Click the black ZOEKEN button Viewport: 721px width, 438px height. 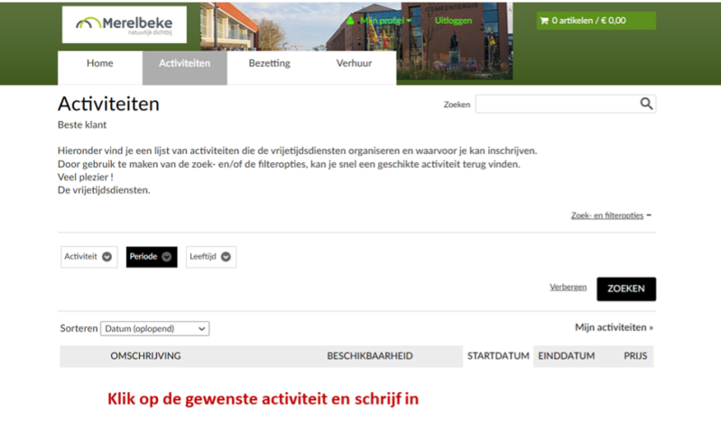click(x=626, y=288)
